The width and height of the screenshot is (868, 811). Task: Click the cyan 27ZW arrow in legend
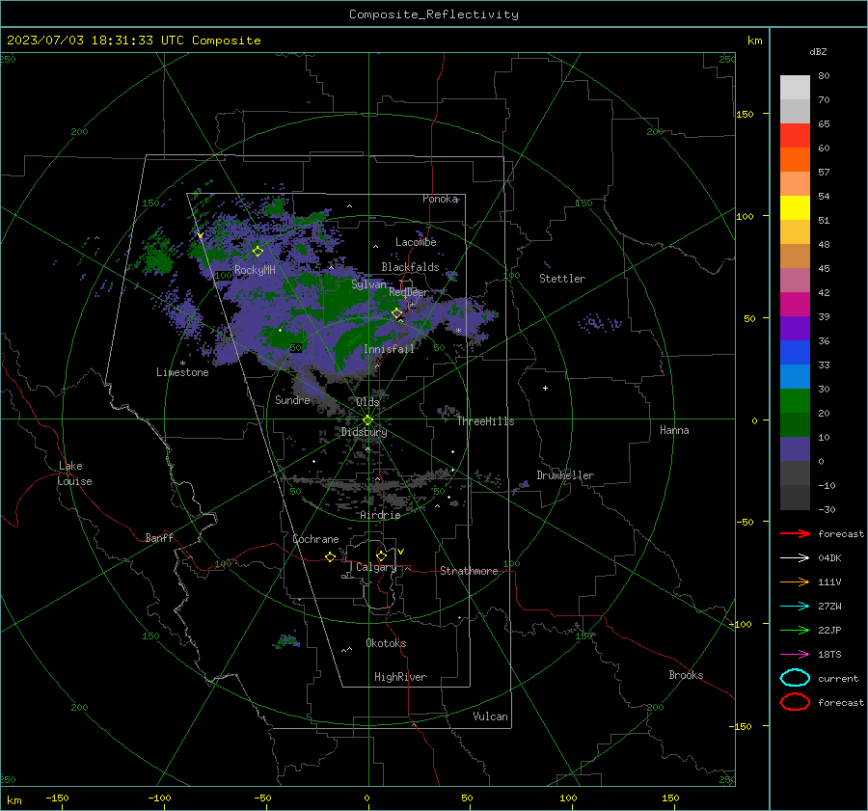[x=795, y=607]
